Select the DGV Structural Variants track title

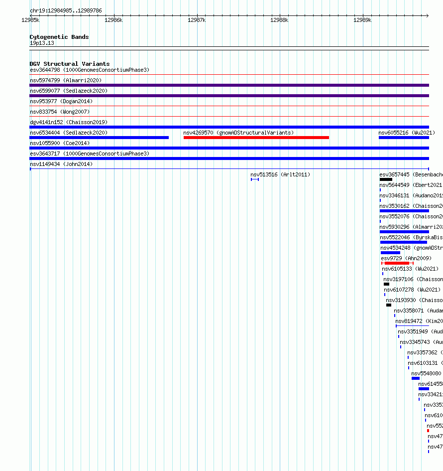(x=70, y=64)
